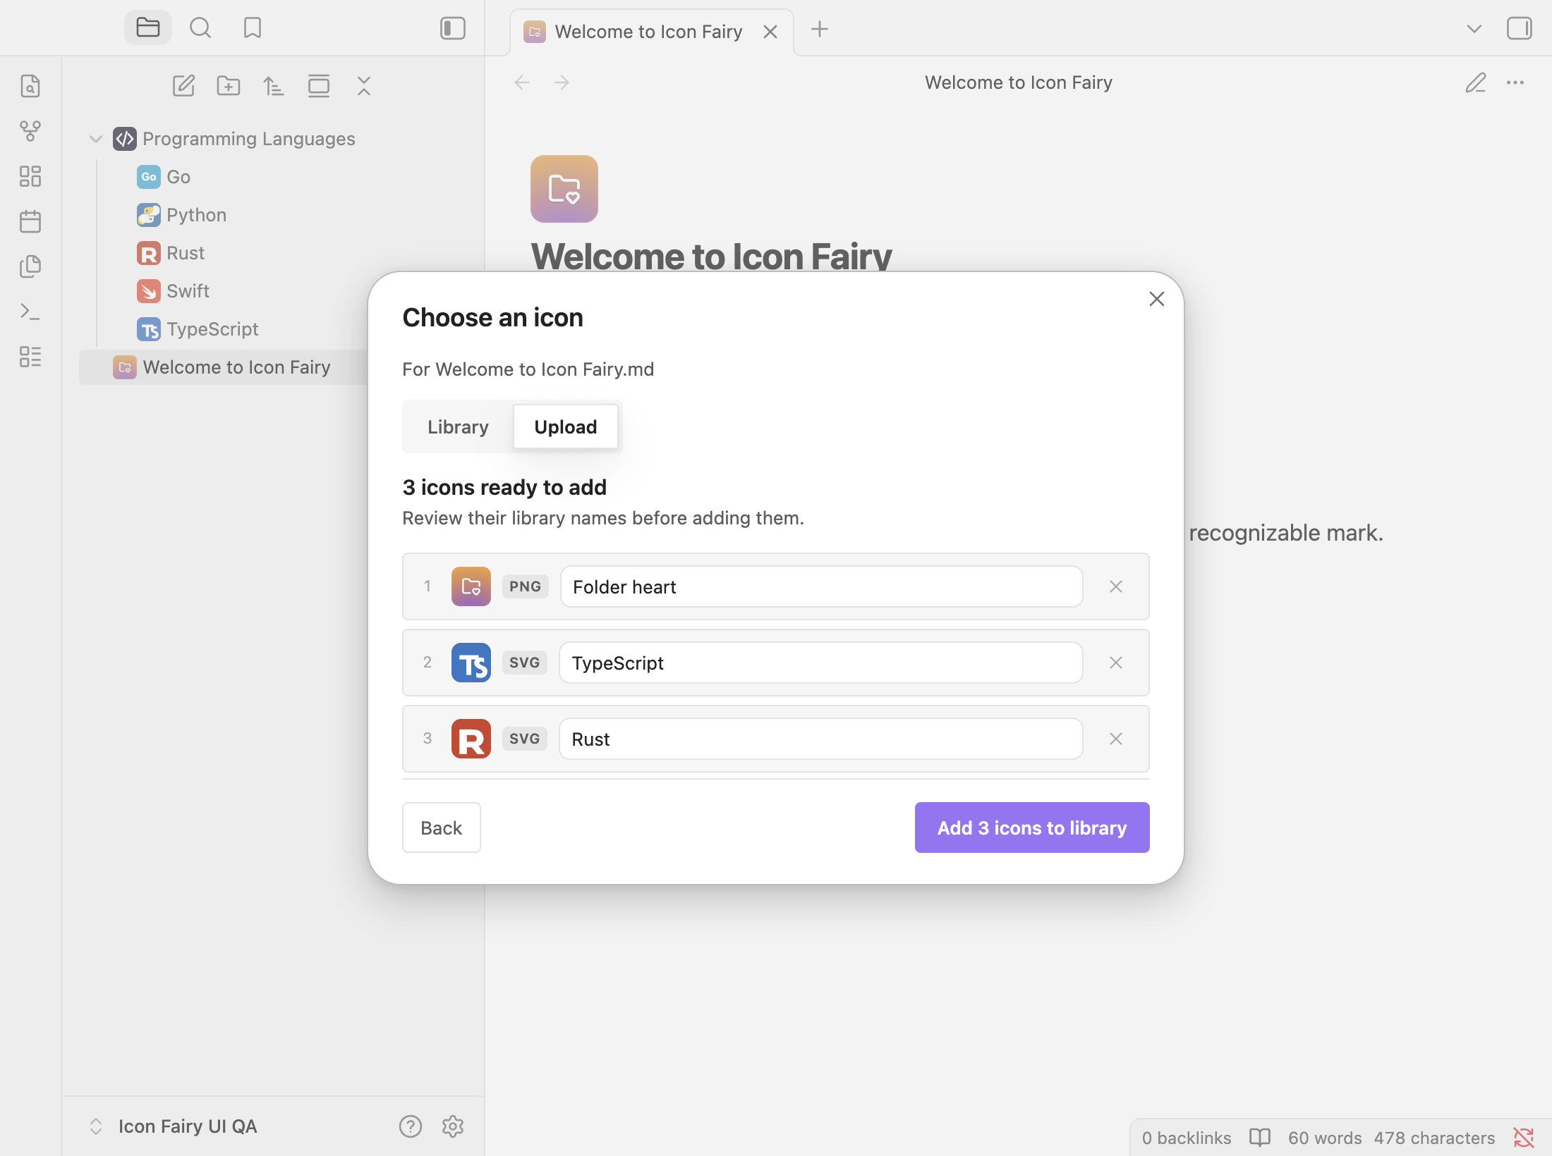Open the search magnifier icon
1552x1156 pixels.
(x=200, y=28)
